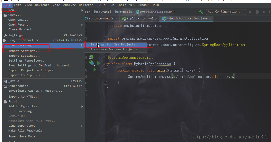The image size is (271, 142).
Task: Select Sync Settings to JetBrains Account...
Action: [x=44, y=65]
